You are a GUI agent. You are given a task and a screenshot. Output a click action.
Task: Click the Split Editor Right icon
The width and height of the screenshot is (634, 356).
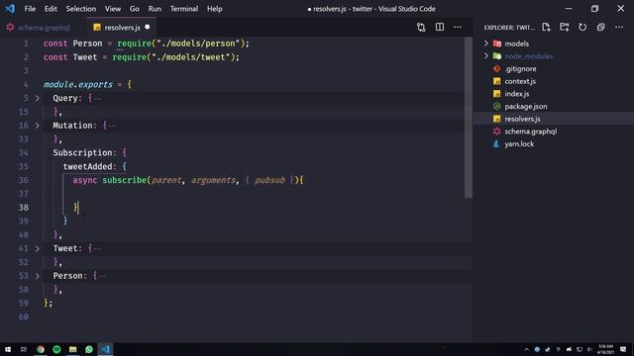pos(440,27)
